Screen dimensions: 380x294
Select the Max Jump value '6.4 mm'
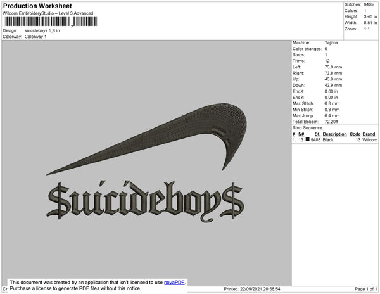[x=332, y=115]
